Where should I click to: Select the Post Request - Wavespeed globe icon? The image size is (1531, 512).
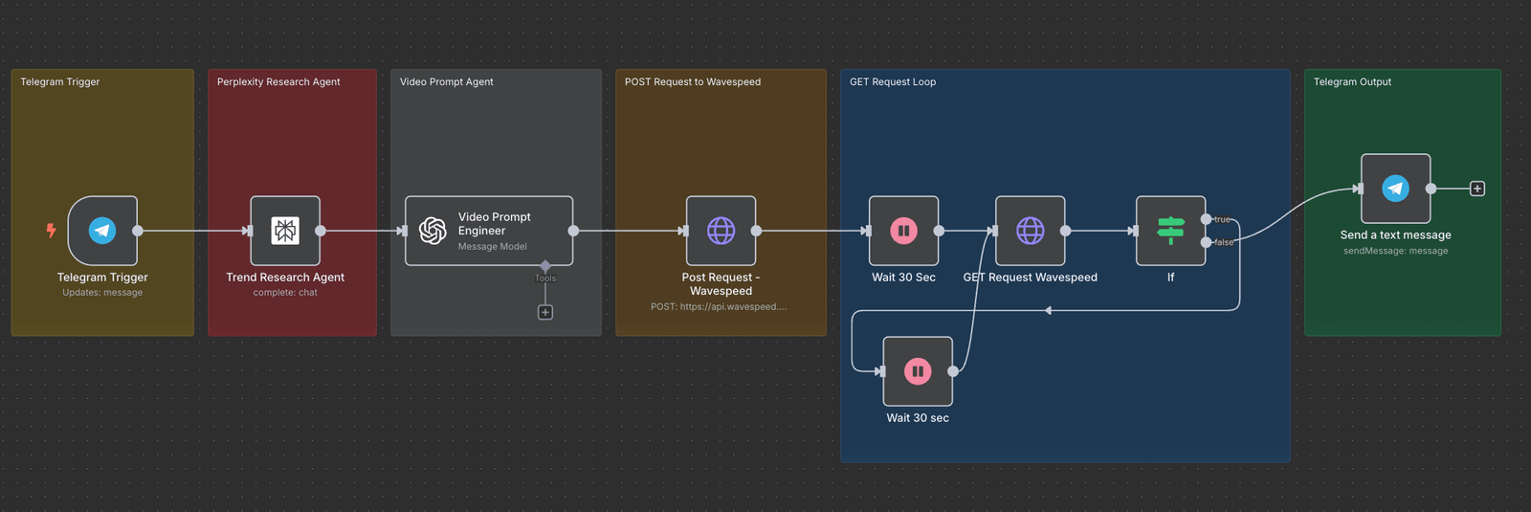click(x=721, y=231)
